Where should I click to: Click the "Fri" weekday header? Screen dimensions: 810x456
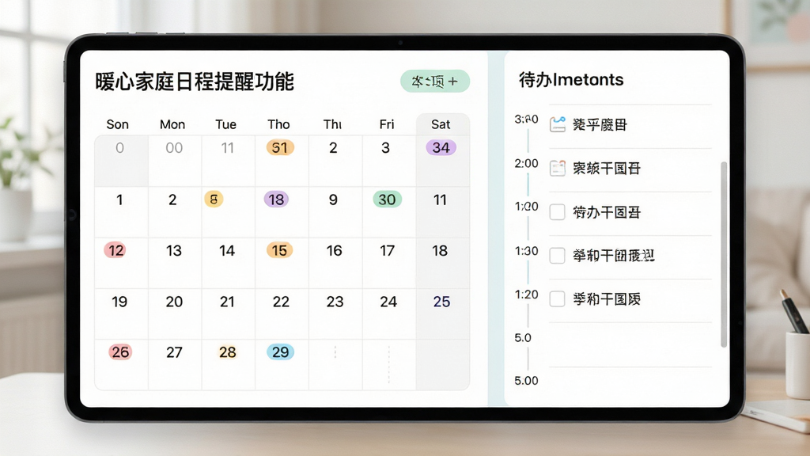click(386, 124)
